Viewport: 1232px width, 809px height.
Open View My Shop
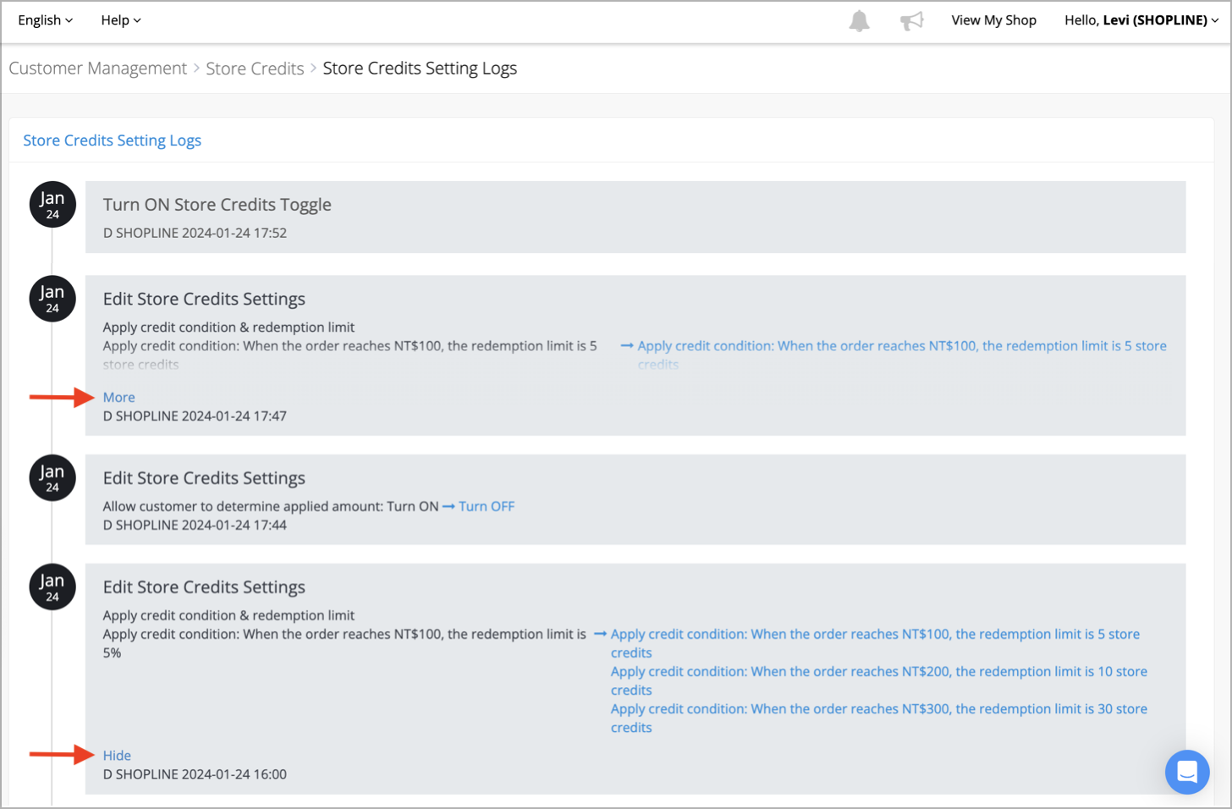click(x=993, y=19)
